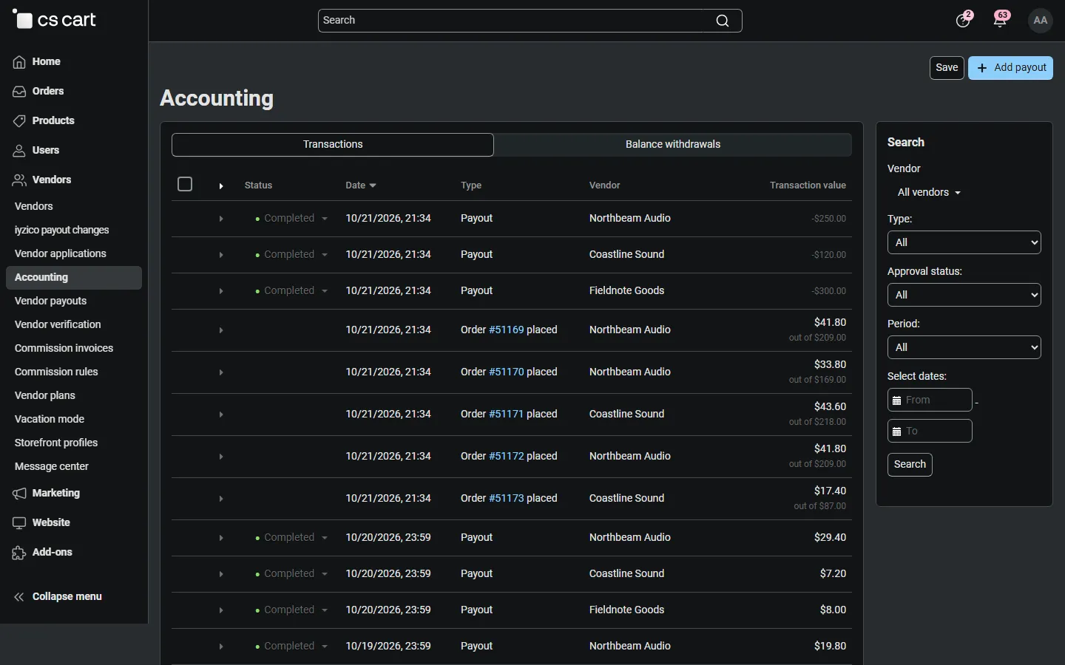Open the Type select box
The image size is (1065, 665).
(x=964, y=242)
